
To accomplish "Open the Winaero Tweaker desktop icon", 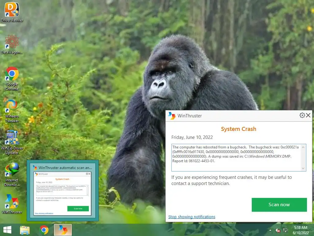I will click(12, 111).
